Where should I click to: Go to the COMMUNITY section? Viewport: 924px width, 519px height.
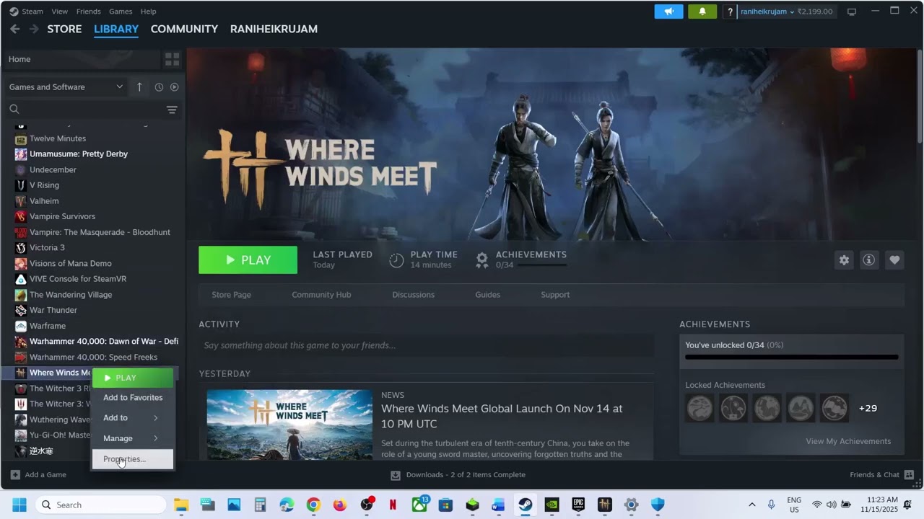tap(184, 29)
